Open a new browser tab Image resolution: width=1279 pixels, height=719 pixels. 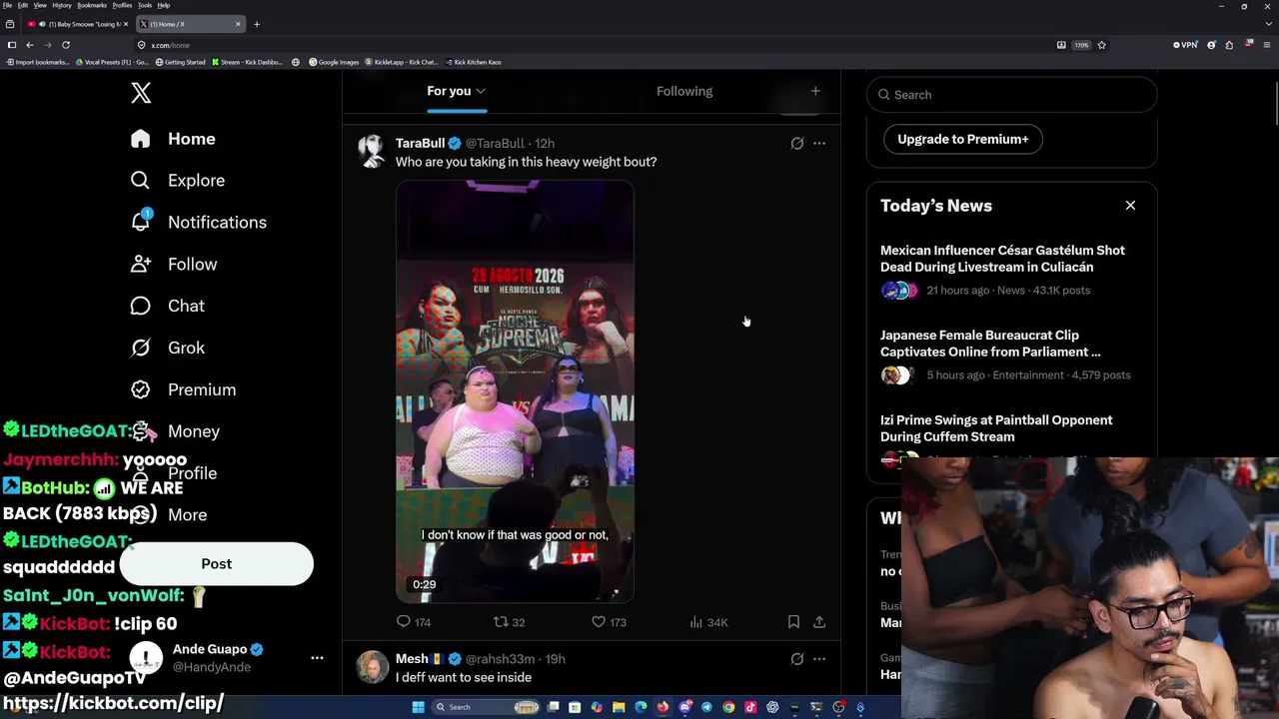click(x=256, y=24)
